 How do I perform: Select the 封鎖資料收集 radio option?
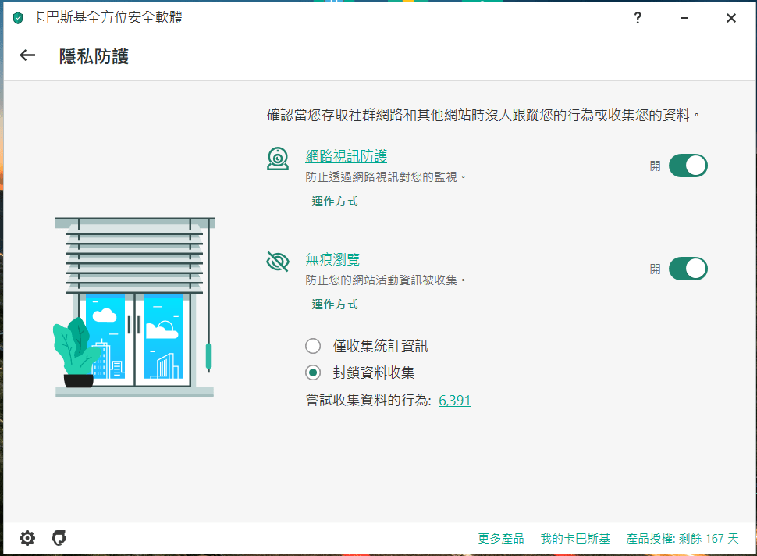(x=313, y=372)
